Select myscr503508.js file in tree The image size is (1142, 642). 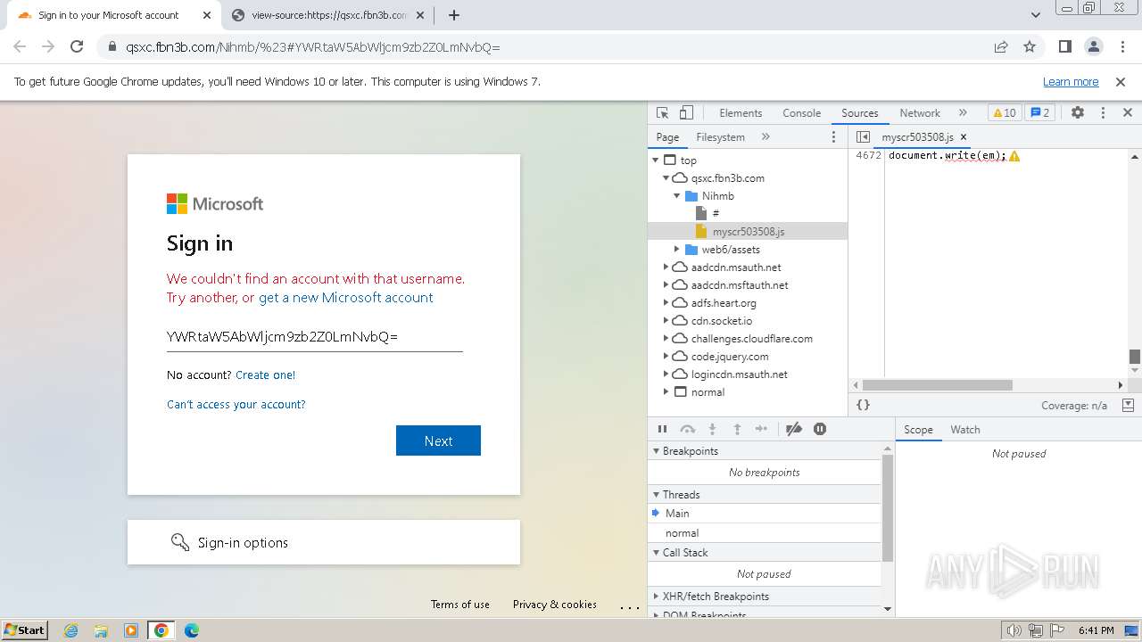point(748,232)
